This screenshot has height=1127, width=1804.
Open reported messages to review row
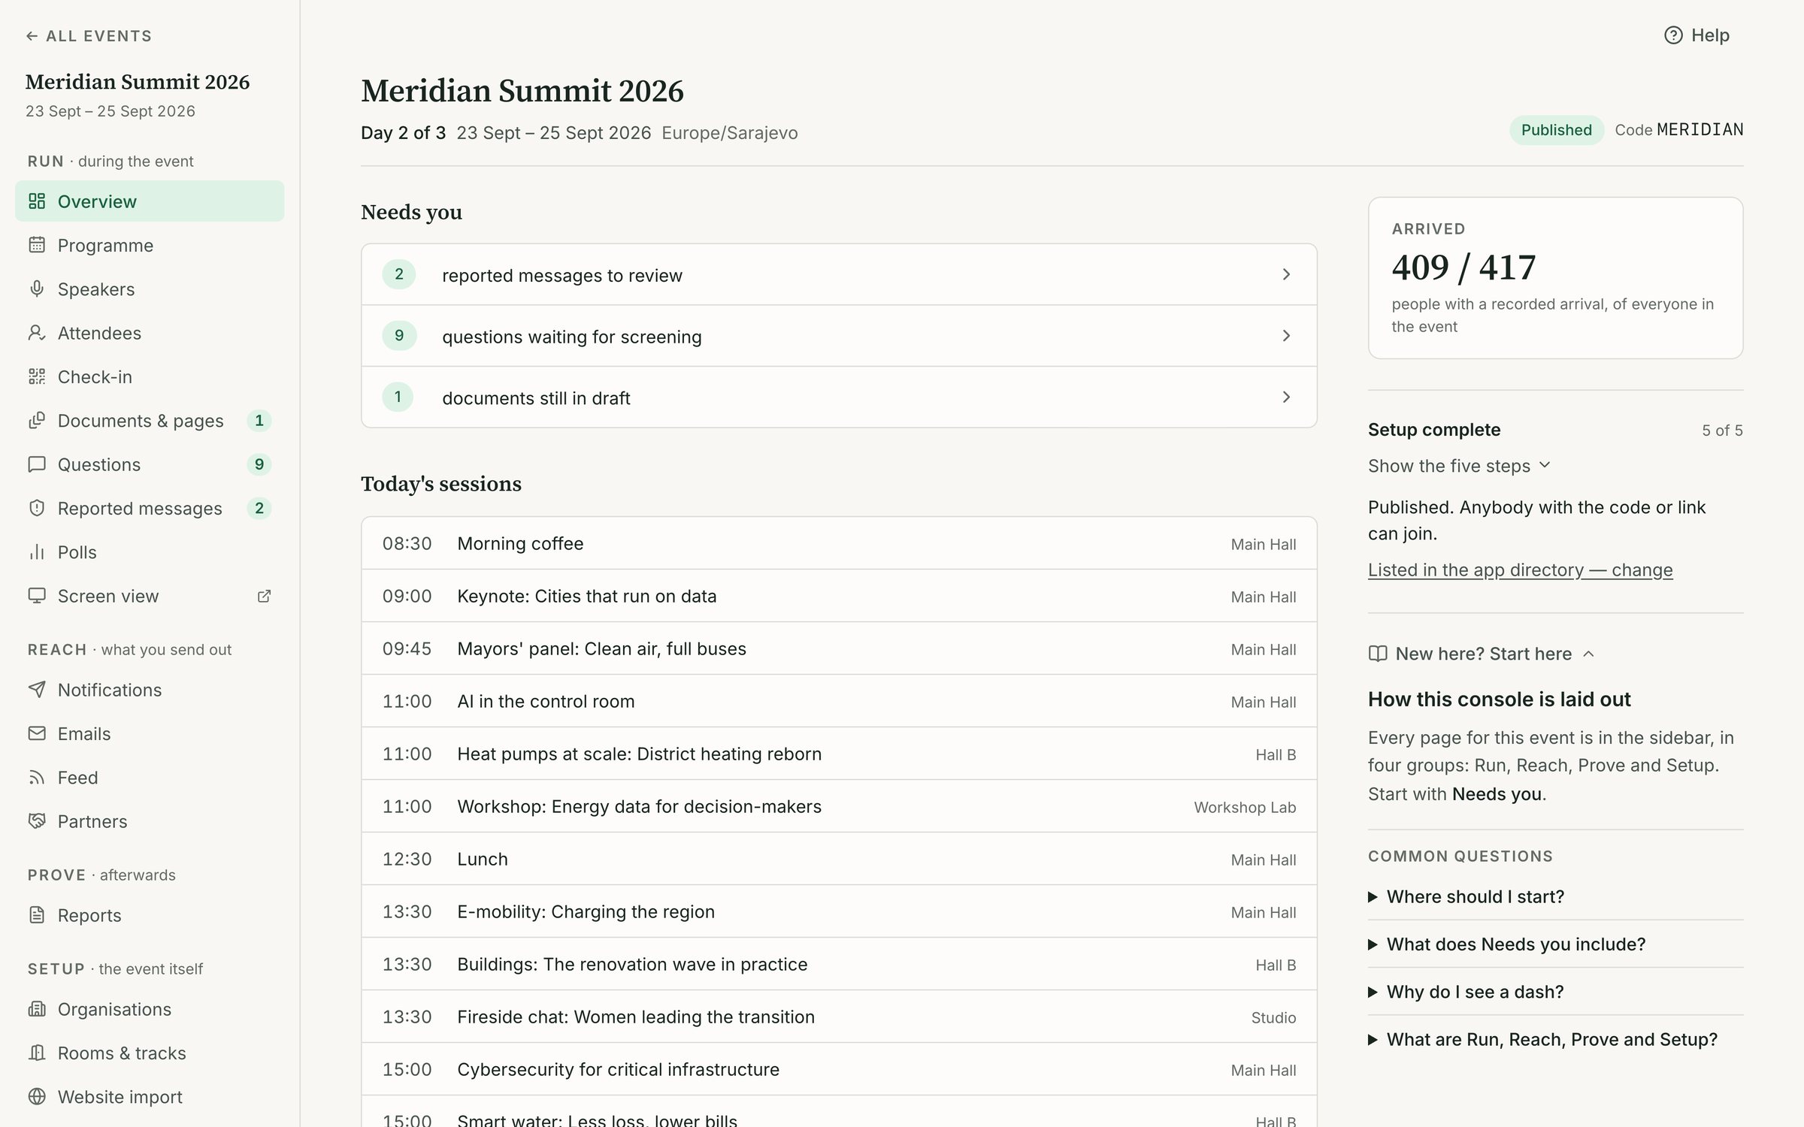839,274
